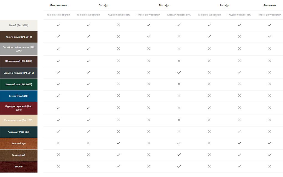Click Гладкая поверхность subheader under L-гофр
The width and height of the screenshot is (283, 177).
coord(239,15)
